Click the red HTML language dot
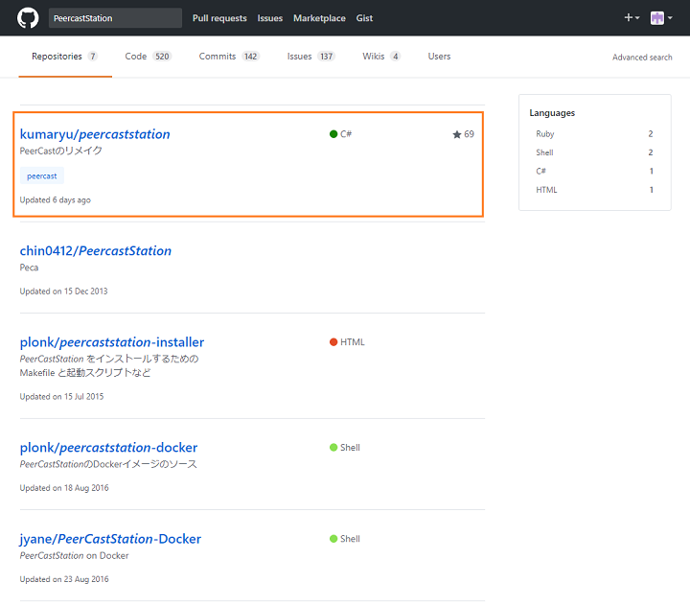 pos(333,342)
